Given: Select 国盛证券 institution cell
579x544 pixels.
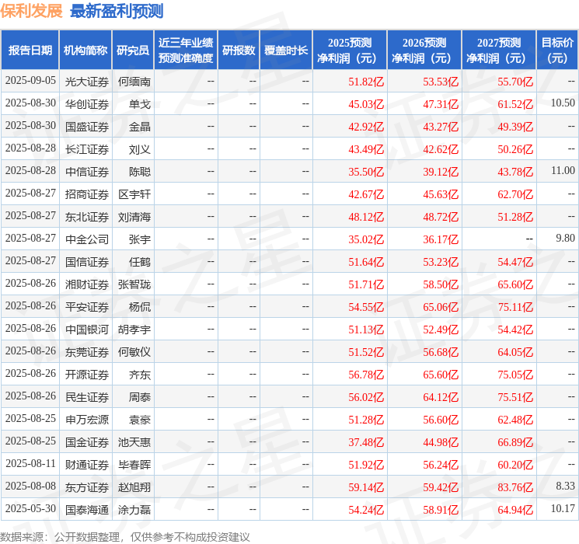Looking at the screenshot, I should click(x=87, y=127).
